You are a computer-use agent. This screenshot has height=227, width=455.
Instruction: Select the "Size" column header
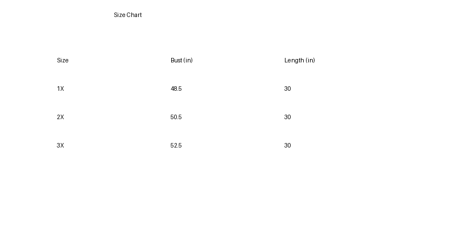[63, 61]
